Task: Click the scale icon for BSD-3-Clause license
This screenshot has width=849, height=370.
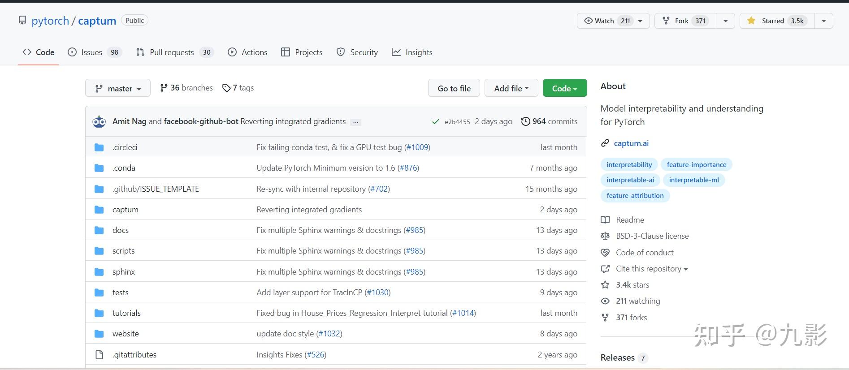Action: [x=605, y=236]
